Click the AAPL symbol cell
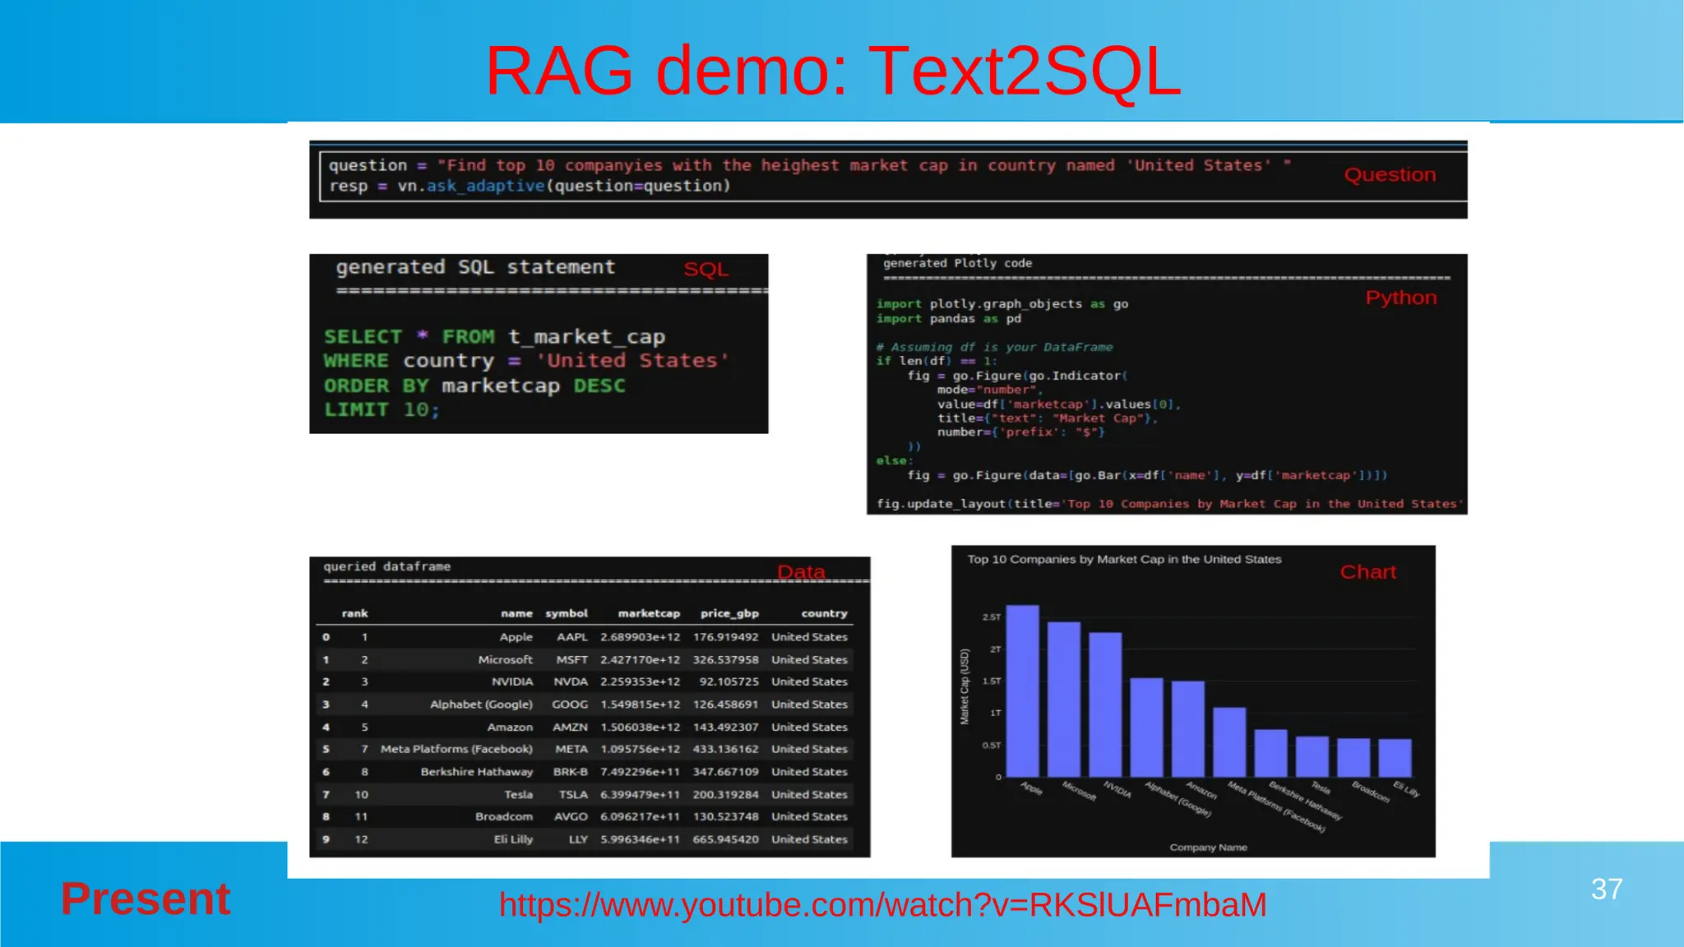 pos(571,637)
